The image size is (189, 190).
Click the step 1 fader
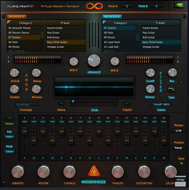click(x=24, y=131)
